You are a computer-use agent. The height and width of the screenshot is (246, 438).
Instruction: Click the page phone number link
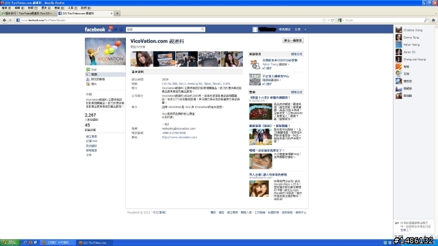[174, 133]
